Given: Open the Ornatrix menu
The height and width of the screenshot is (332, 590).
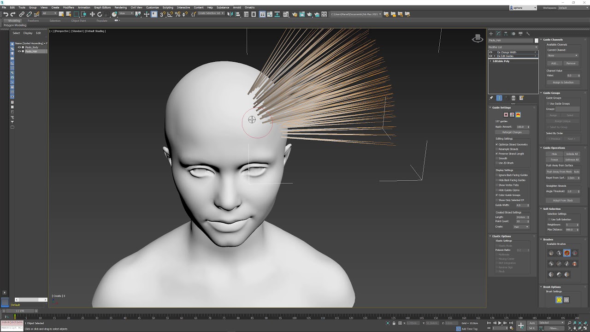Looking at the screenshot, I should click(249, 7).
